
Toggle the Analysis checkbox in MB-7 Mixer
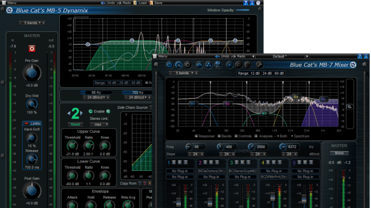[256, 136]
